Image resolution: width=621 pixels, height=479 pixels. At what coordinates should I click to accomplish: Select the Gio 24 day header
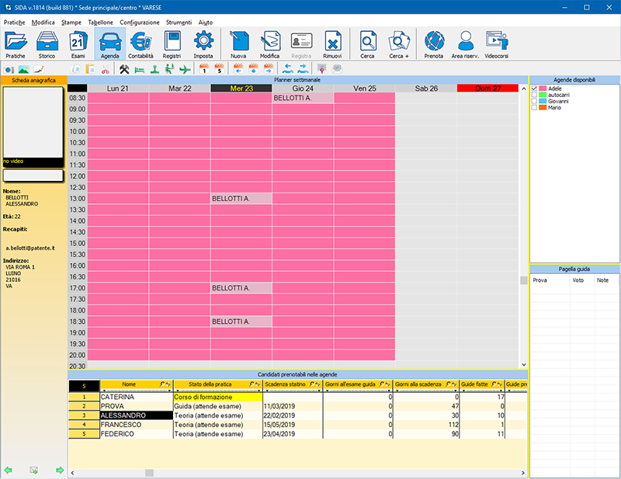[x=303, y=89]
